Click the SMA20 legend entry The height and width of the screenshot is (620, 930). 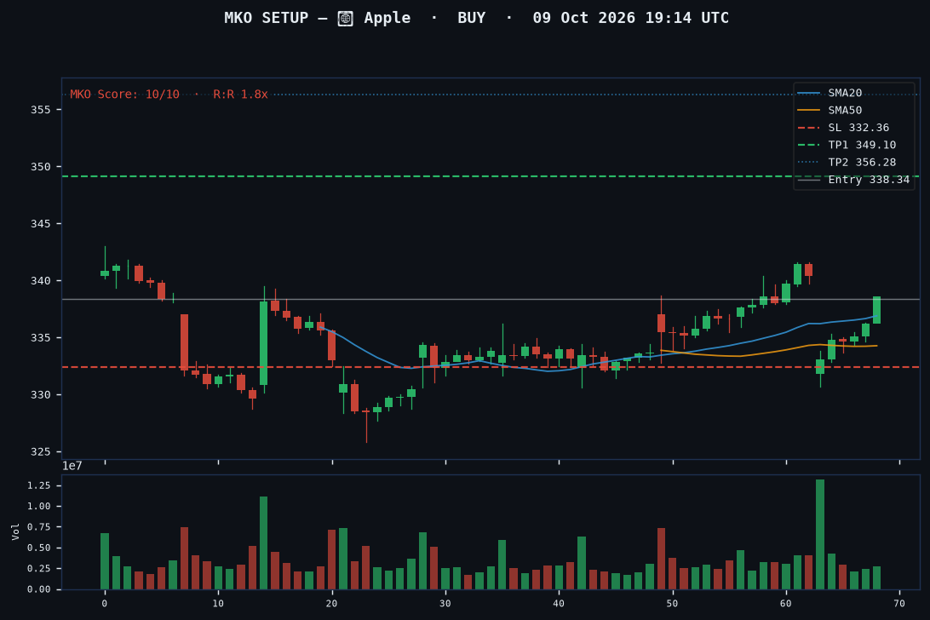pyautogui.click(x=830, y=93)
